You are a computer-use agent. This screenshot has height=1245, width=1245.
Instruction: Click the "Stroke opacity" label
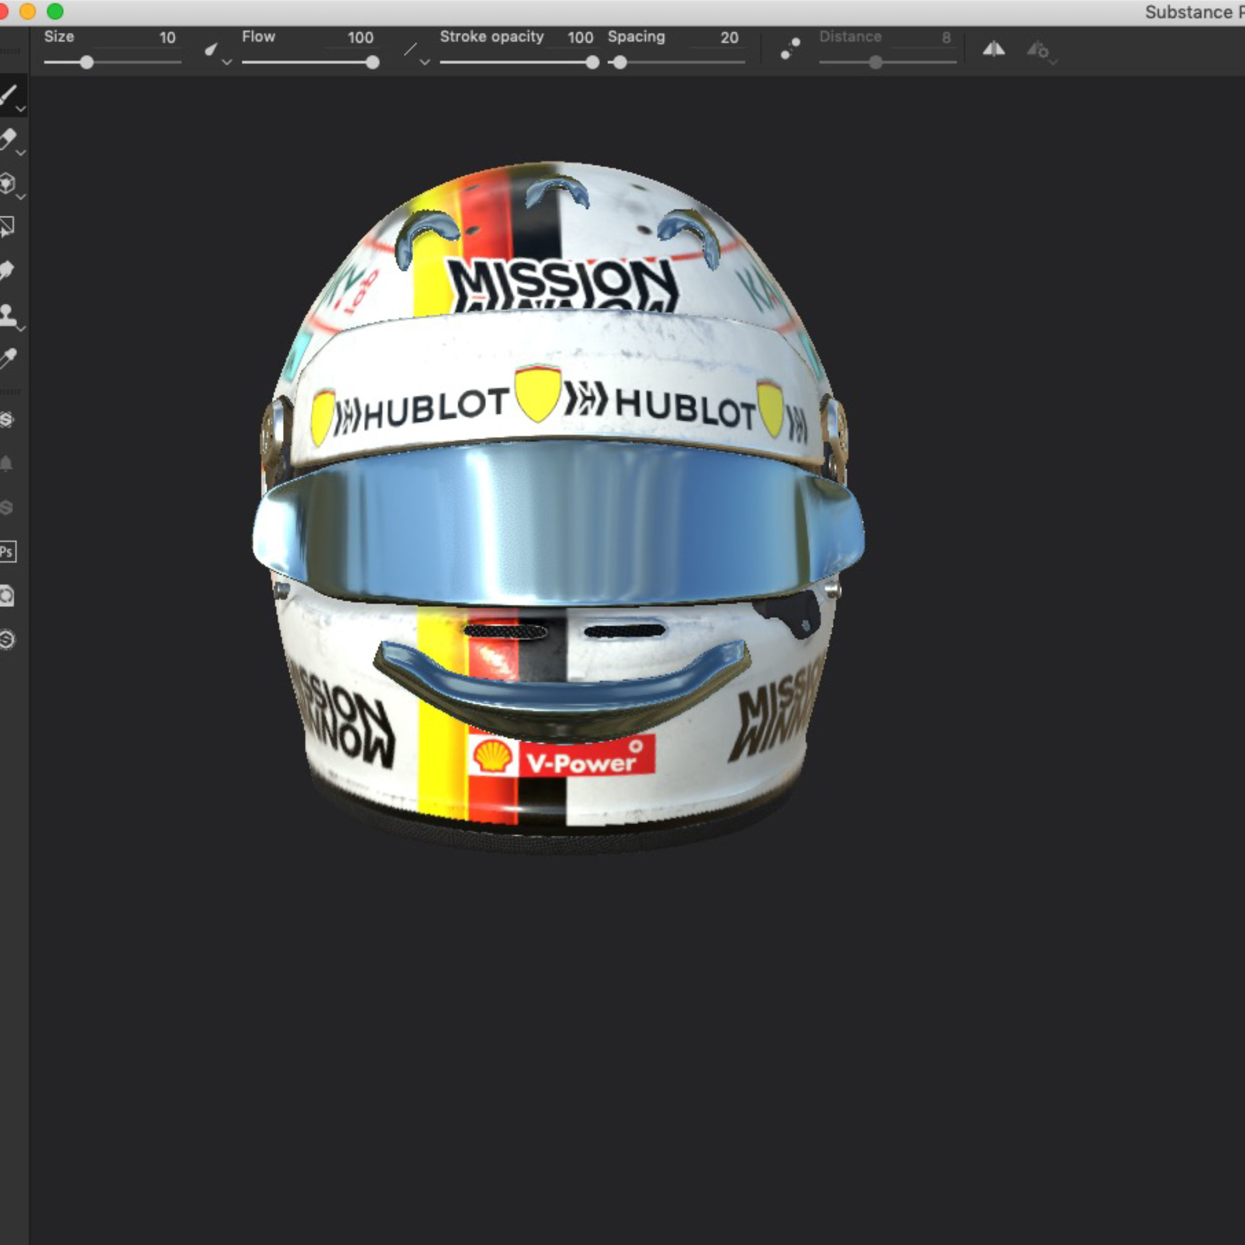[492, 37]
